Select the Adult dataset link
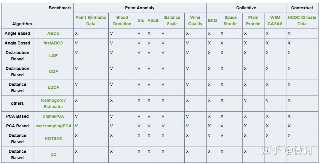This screenshot has width=320, height=164. click(x=153, y=20)
